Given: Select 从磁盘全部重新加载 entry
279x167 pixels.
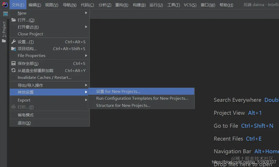Looking at the screenshot, I should 49,70.
